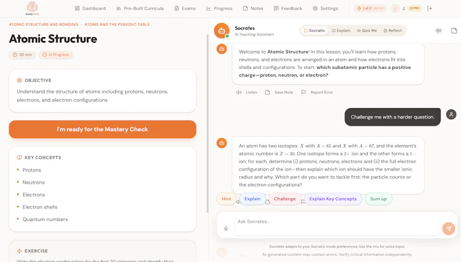Click the Challenge suggestion chip

[285, 199]
